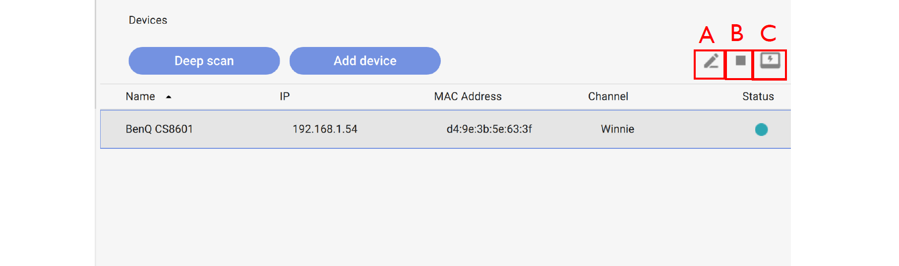Screen dimensions: 899x266
Task: Sort by the Name column header
Action: (140, 96)
